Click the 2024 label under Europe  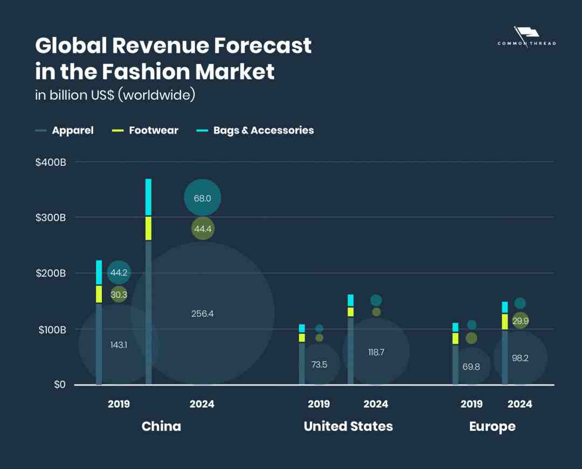pyautogui.click(x=519, y=404)
